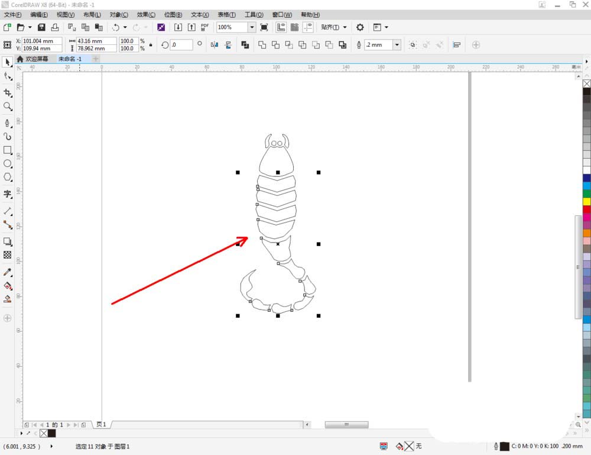Select the Page 1 tab

[x=102, y=424]
